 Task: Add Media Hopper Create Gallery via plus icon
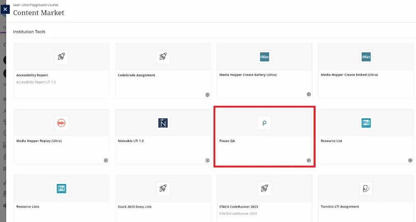pos(309,94)
